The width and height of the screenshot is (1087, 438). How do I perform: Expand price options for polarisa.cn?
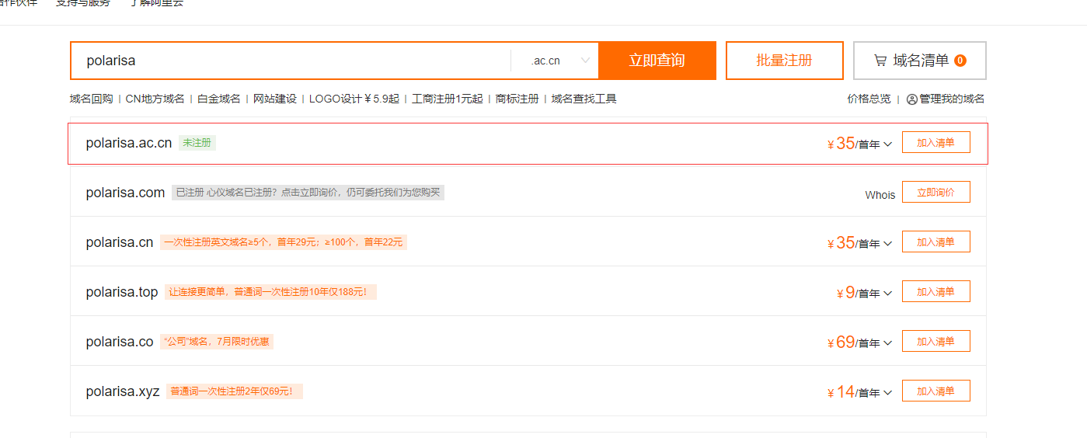(887, 244)
